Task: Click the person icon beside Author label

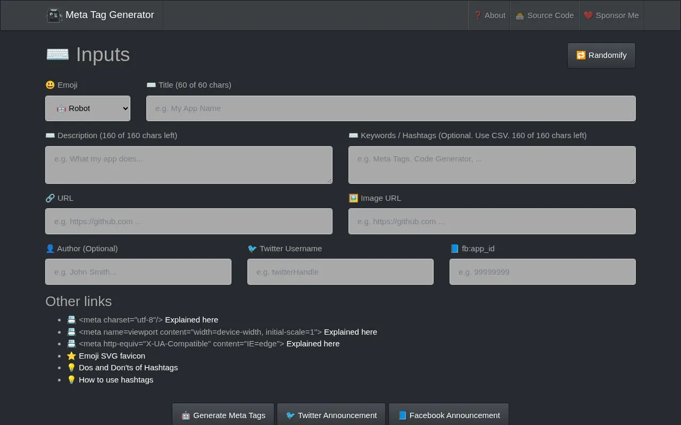Action: 50,249
